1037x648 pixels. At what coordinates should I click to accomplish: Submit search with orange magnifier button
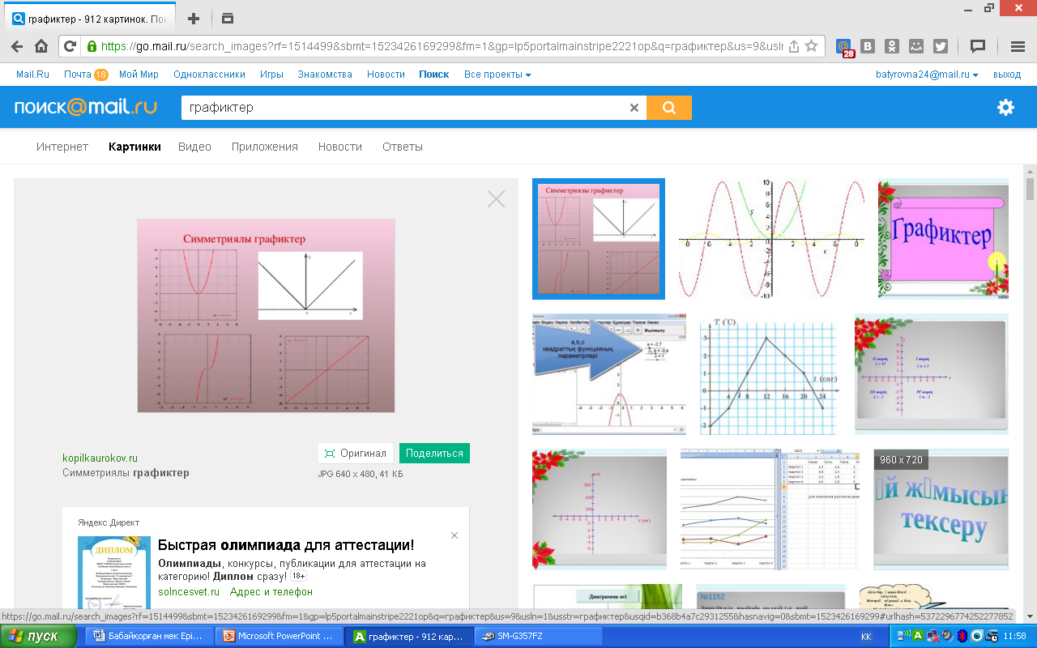pyautogui.click(x=669, y=107)
